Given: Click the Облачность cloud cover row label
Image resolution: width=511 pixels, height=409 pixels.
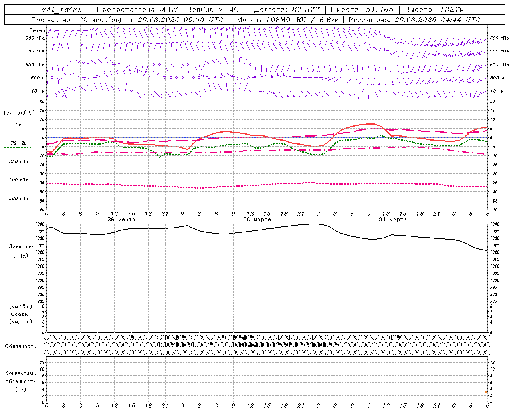Looking at the screenshot, I should (20, 347).
